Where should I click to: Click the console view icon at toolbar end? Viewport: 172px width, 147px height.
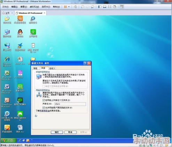pos(122,7)
